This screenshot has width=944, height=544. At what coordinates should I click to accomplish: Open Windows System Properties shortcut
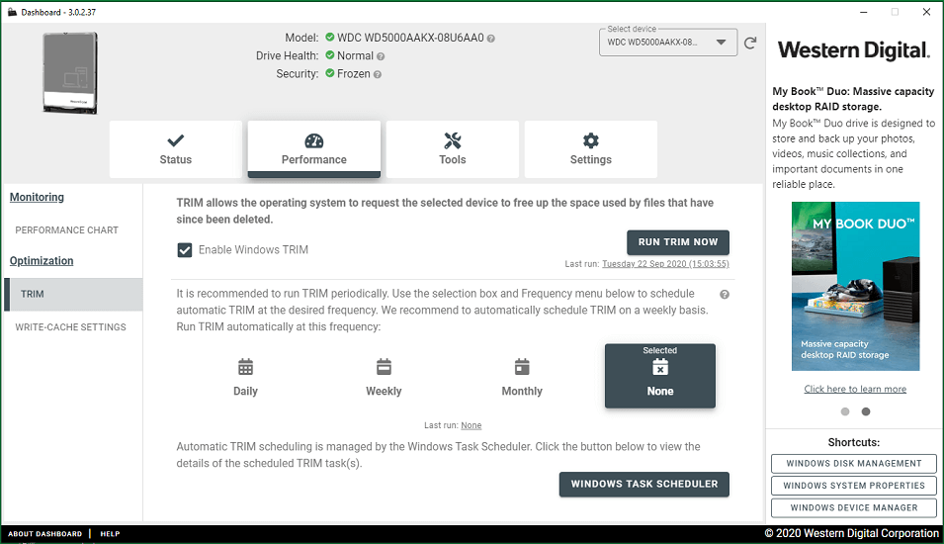pos(854,486)
